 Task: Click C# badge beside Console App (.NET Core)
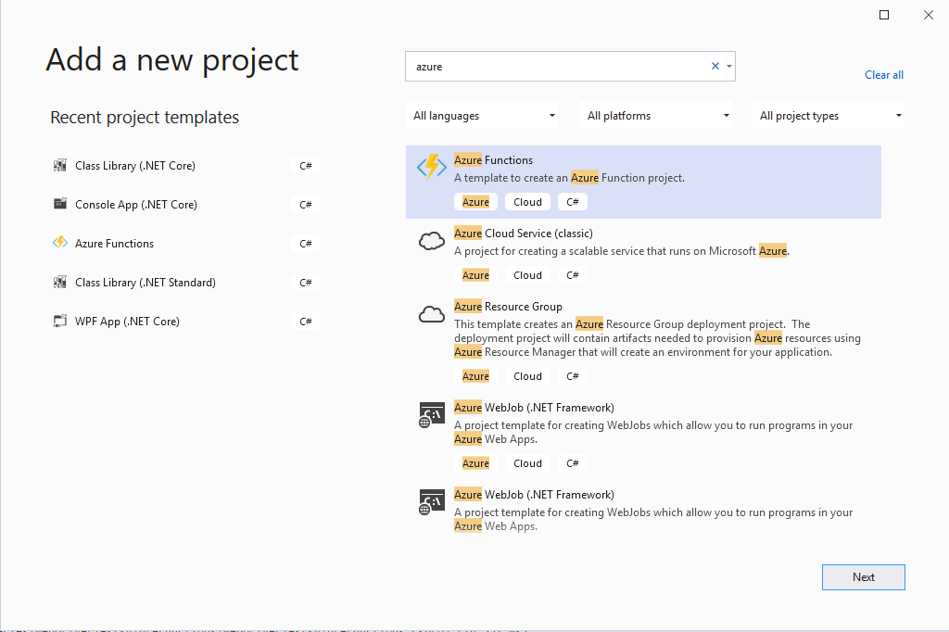[306, 205]
